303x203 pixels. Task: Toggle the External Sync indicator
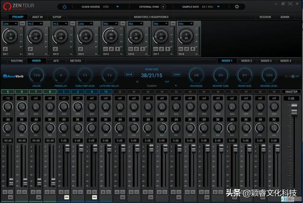[163, 7]
